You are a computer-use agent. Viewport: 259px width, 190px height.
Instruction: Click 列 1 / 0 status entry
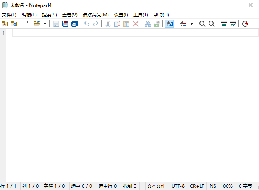tap(31, 186)
